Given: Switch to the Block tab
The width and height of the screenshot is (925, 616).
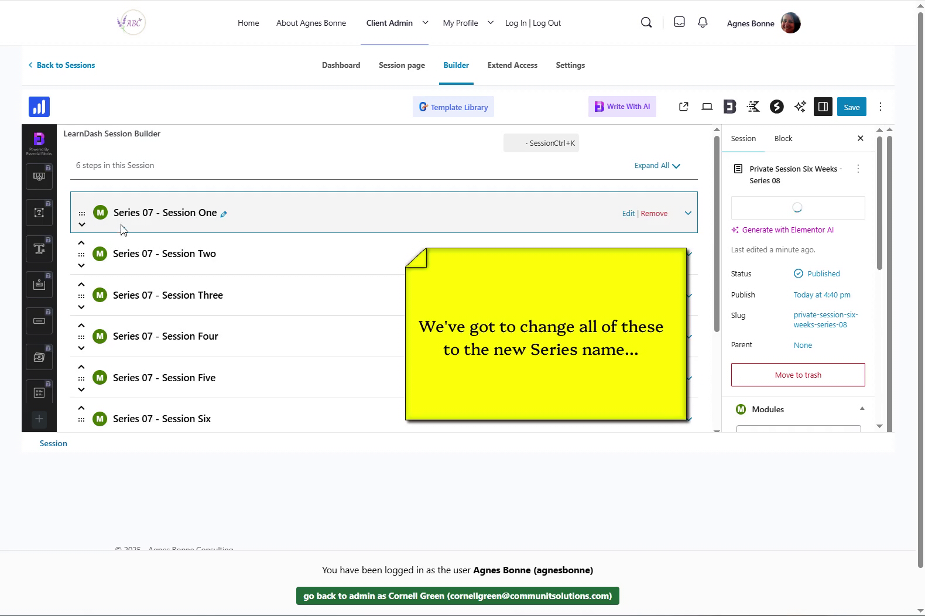Looking at the screenshot, I should pos(783,139).
